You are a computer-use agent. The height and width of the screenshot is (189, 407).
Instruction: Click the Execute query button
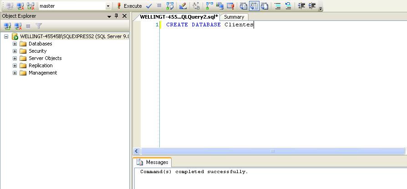click(129, 6)
